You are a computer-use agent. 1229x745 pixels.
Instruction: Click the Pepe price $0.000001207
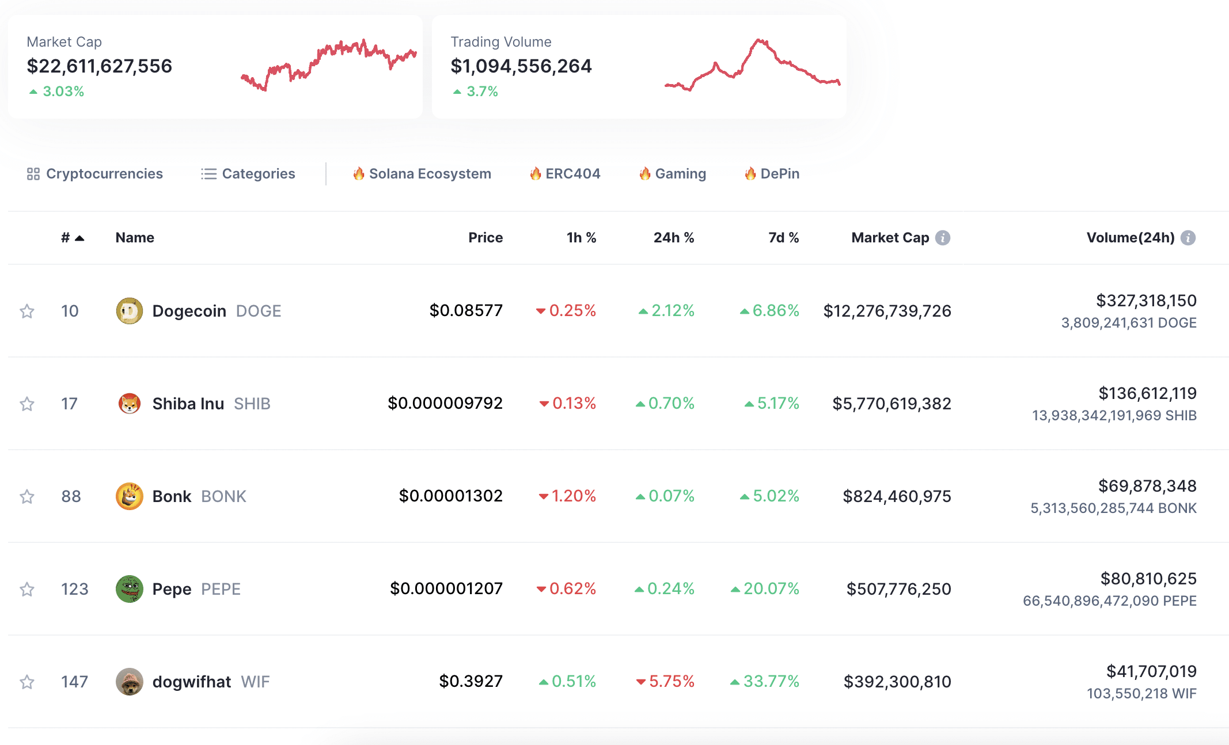tap(446, 589)
